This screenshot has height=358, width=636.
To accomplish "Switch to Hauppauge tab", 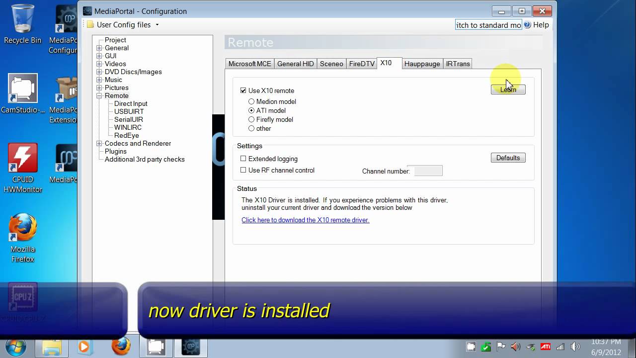I will 422,64.
